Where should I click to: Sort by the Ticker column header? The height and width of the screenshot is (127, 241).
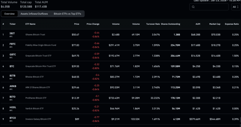pyautogui.click(x=12, y=24)
